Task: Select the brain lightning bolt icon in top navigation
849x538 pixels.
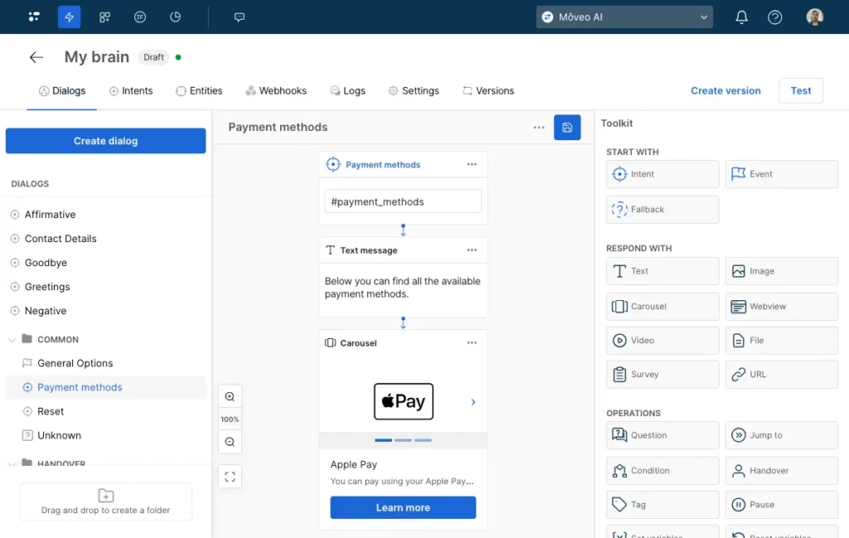Action: (69, 17)
